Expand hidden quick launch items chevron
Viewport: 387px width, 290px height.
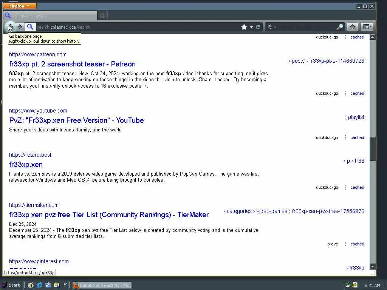(x=65, y=284)
